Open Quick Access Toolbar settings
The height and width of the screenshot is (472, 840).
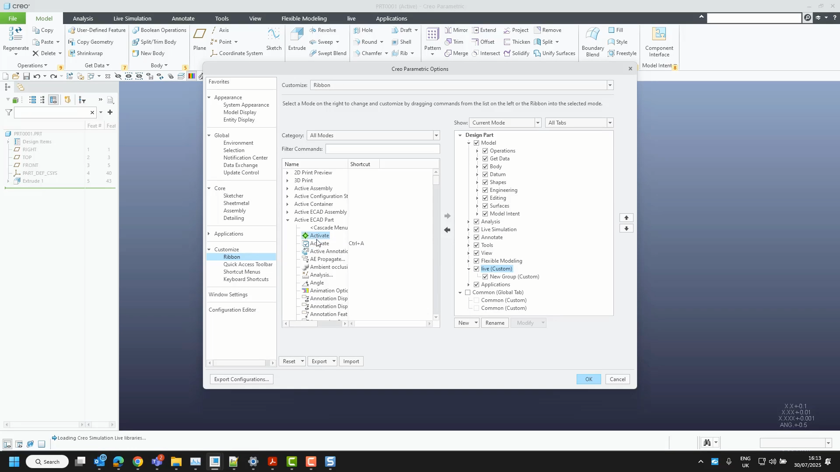tap(248, 264)
